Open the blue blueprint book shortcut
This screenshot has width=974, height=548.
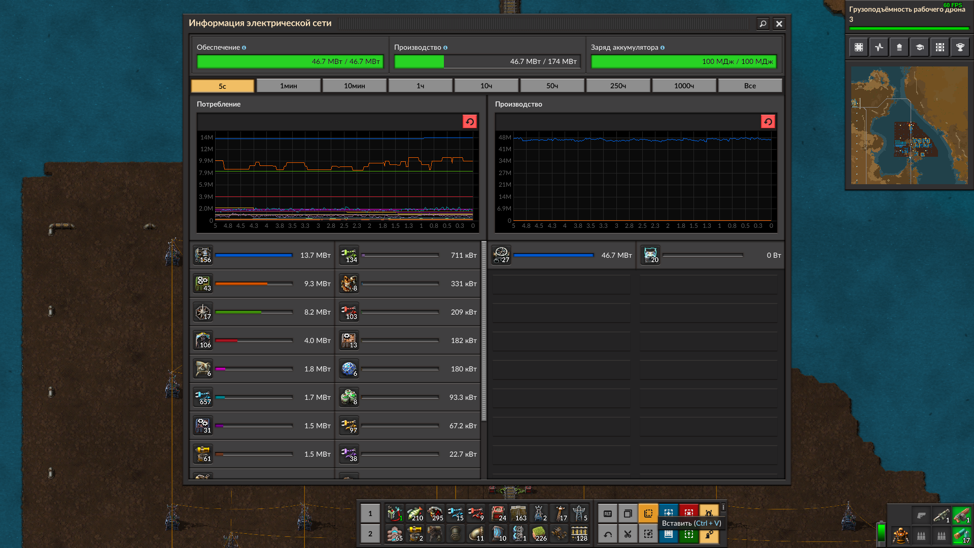point(669,535)
